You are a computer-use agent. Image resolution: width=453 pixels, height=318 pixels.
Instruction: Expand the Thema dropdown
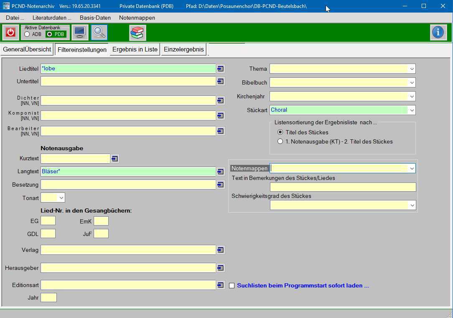[412, 69]
